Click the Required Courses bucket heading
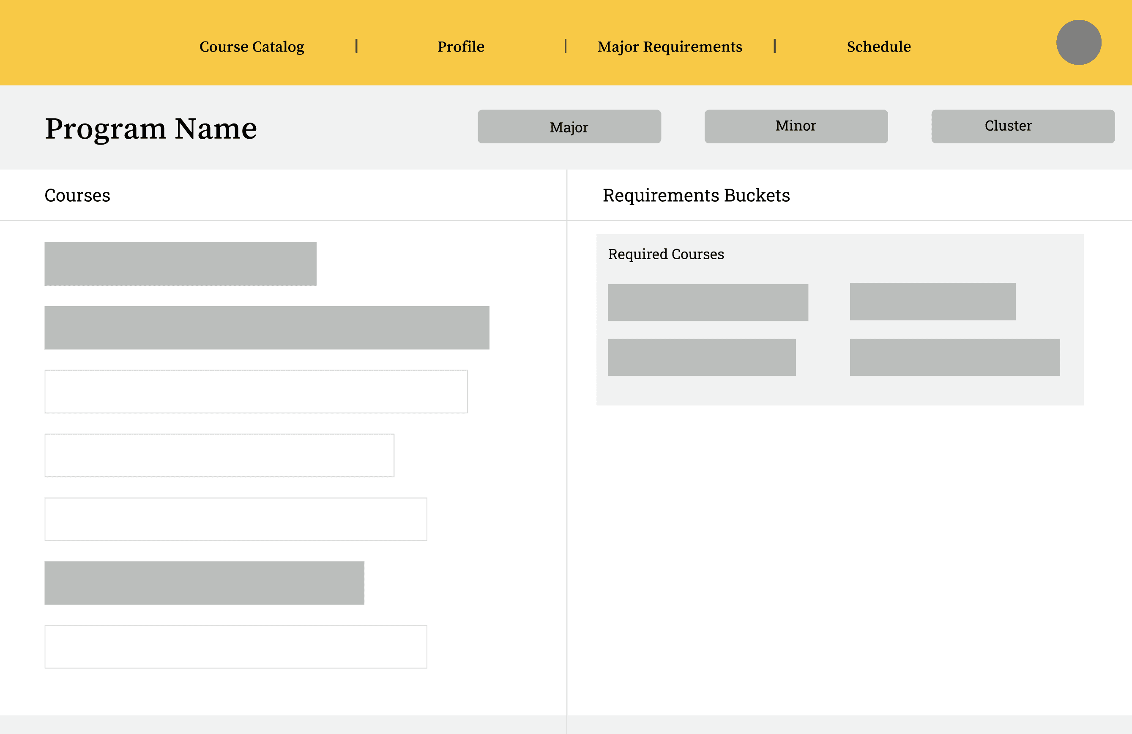 pos(665,254)
